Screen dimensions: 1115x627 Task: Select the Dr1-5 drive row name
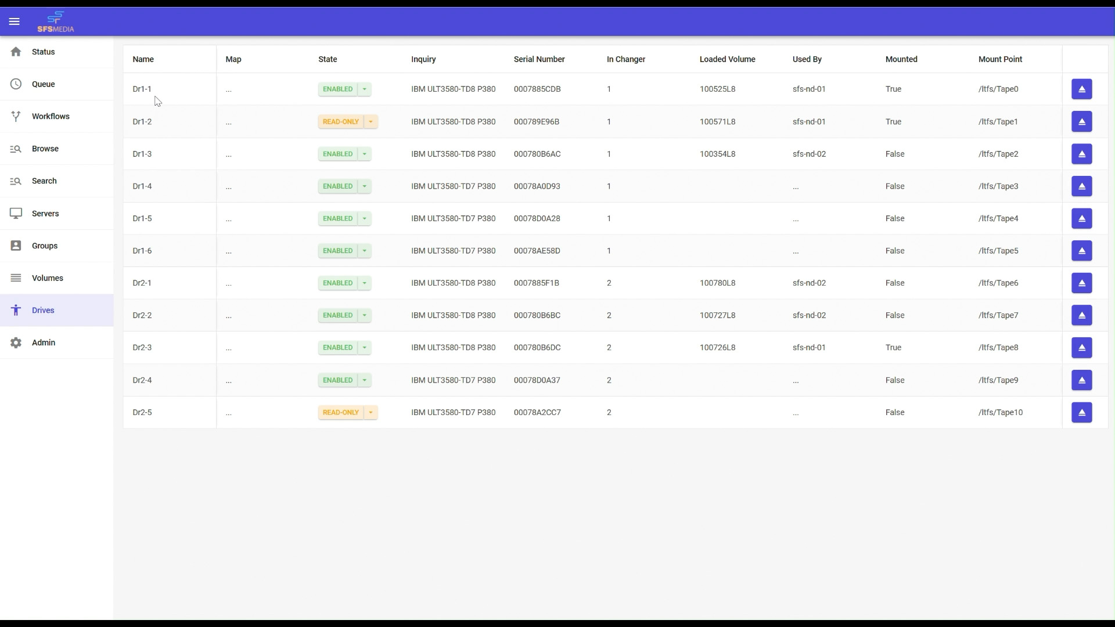[x=142, y=219]
